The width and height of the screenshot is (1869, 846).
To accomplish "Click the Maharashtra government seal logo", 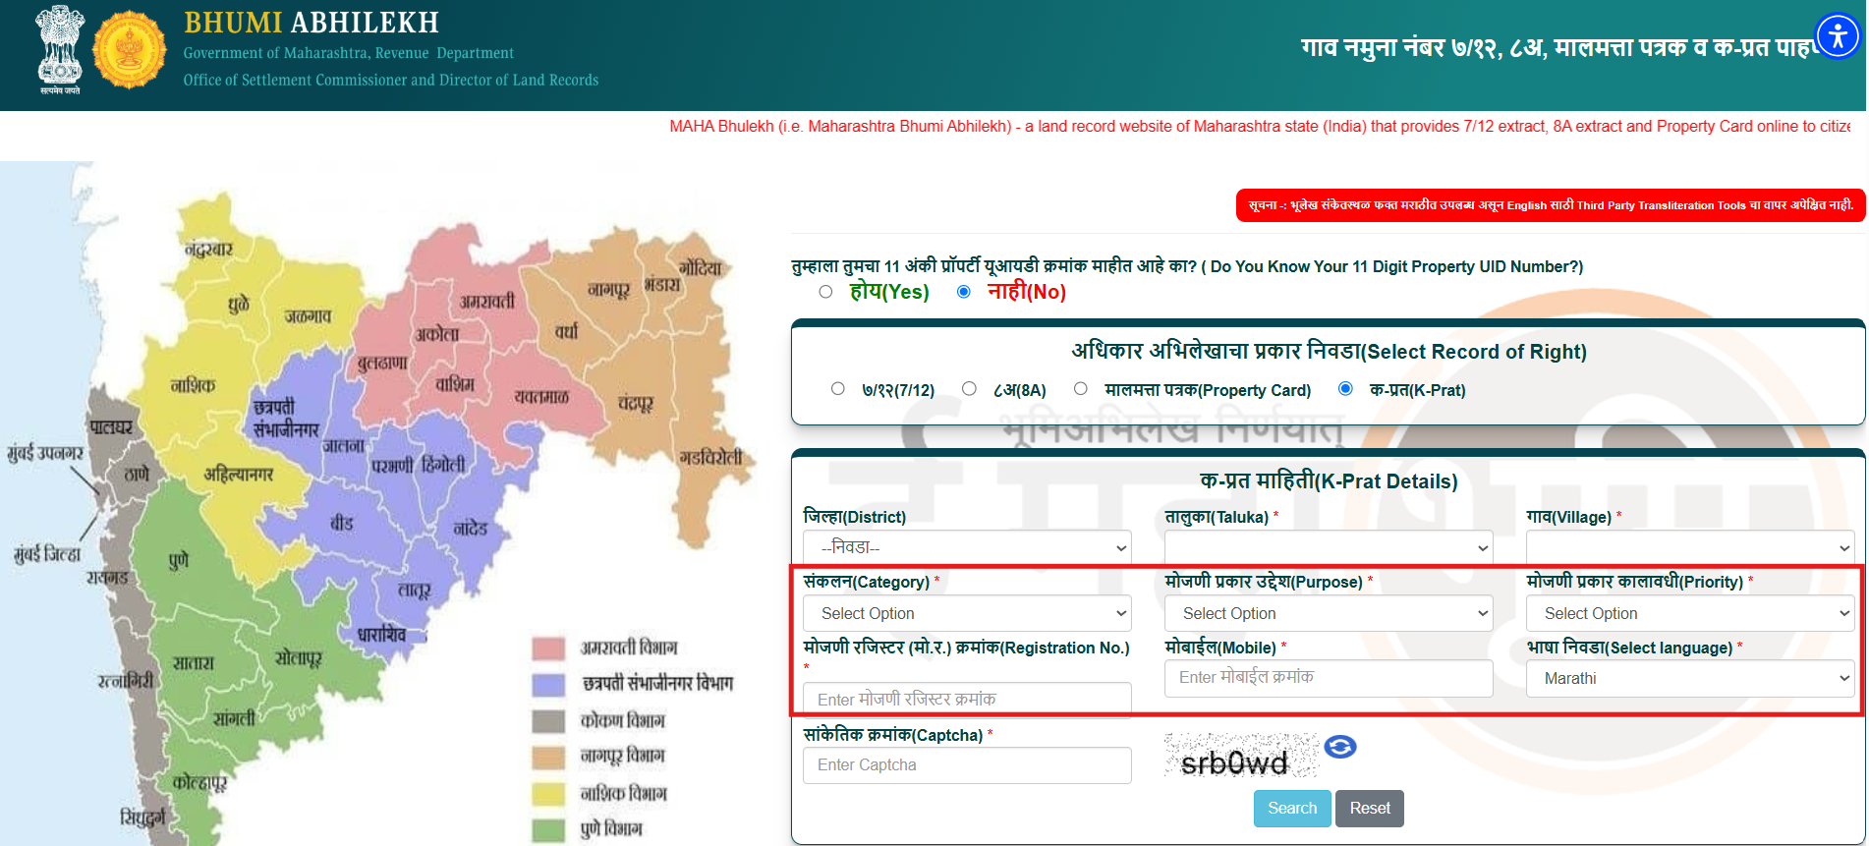I will point(130,49).
